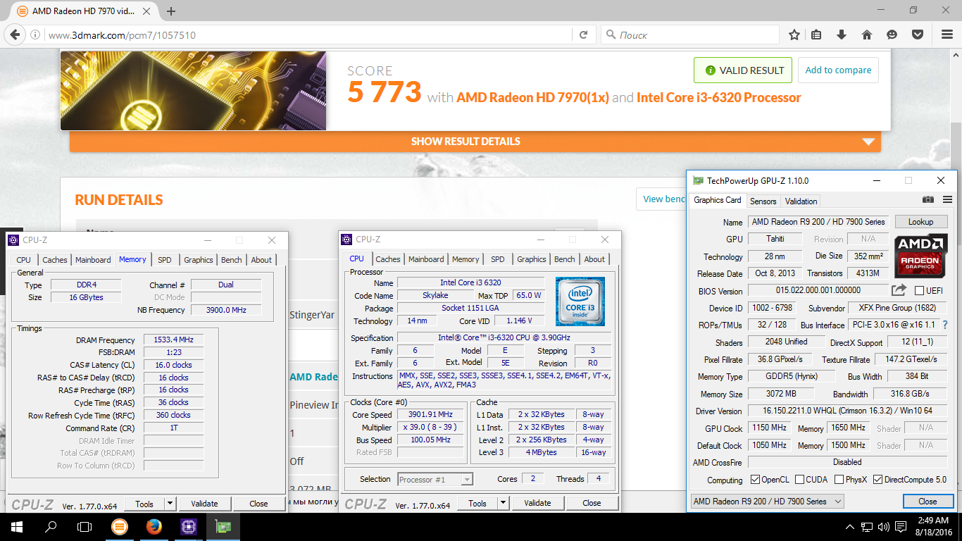Image resolution: width=962 pixels, height=541 pixels.
Task: Open Caches tab in memory CPU-Z window
Action: 54,260
